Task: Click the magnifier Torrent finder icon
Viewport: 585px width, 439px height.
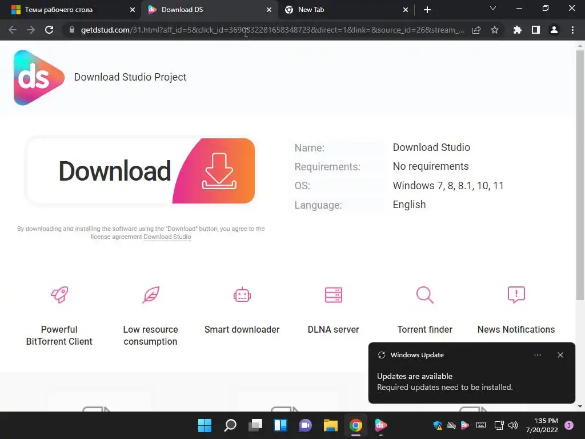Action: coord(424,295)
